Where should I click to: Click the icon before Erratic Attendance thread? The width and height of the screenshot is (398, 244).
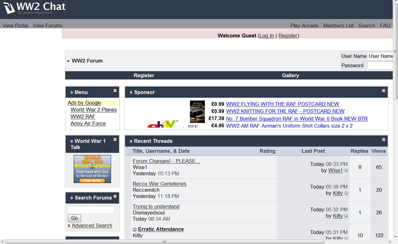coord(135,229)
